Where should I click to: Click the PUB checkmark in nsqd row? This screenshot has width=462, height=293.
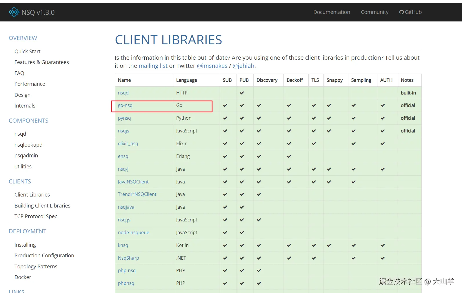click(242, 93)
